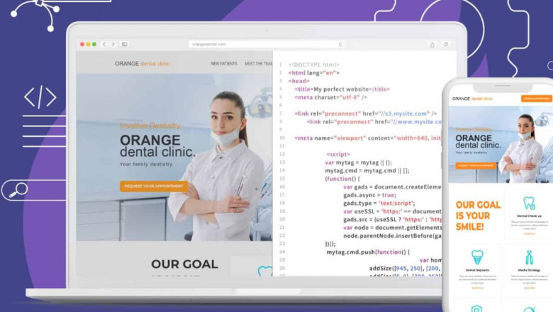This screenshot has height=312, width=553.
Task: Tap Request Your Appointment on phone hero
Action: [475, 165]
